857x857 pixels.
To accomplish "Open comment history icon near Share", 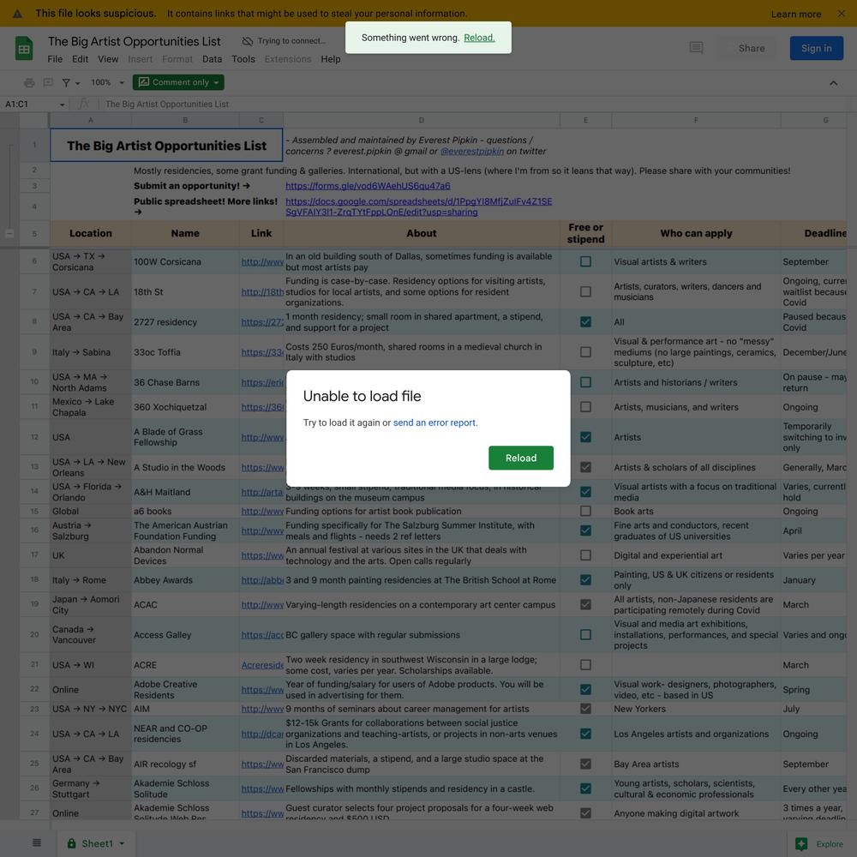I will [696, 48].
